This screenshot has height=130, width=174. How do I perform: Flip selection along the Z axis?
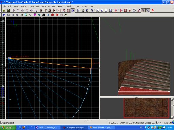click(31, 10)
